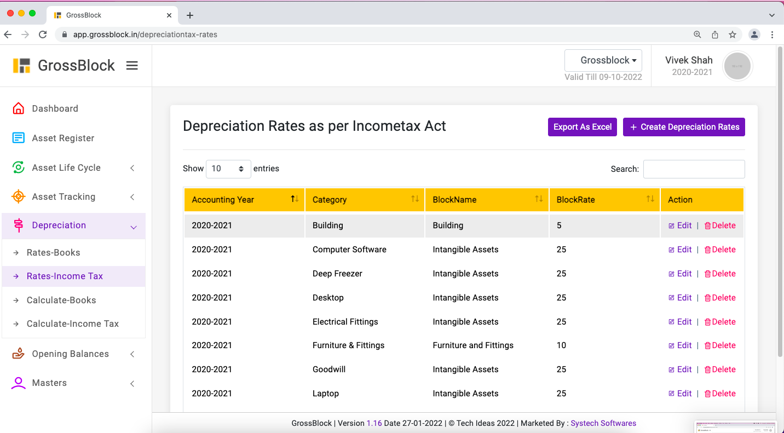Open the Rates-Books submenu item
The width and height of the screenshot is (784, 433).
tap(54, 252)
